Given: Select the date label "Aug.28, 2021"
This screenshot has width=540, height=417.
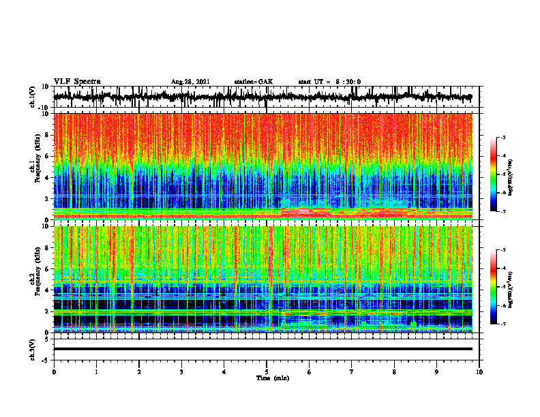Looking at the screenshot, I should [x=190, y=82].
